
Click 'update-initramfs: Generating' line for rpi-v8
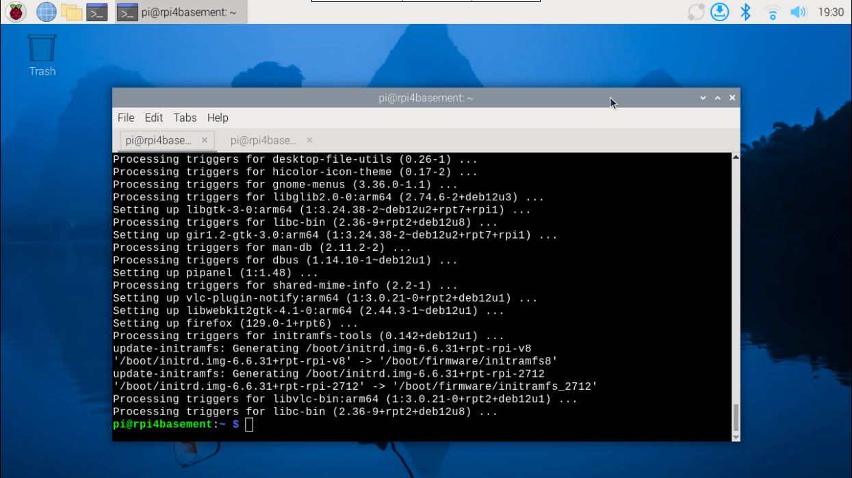point(322,349)
